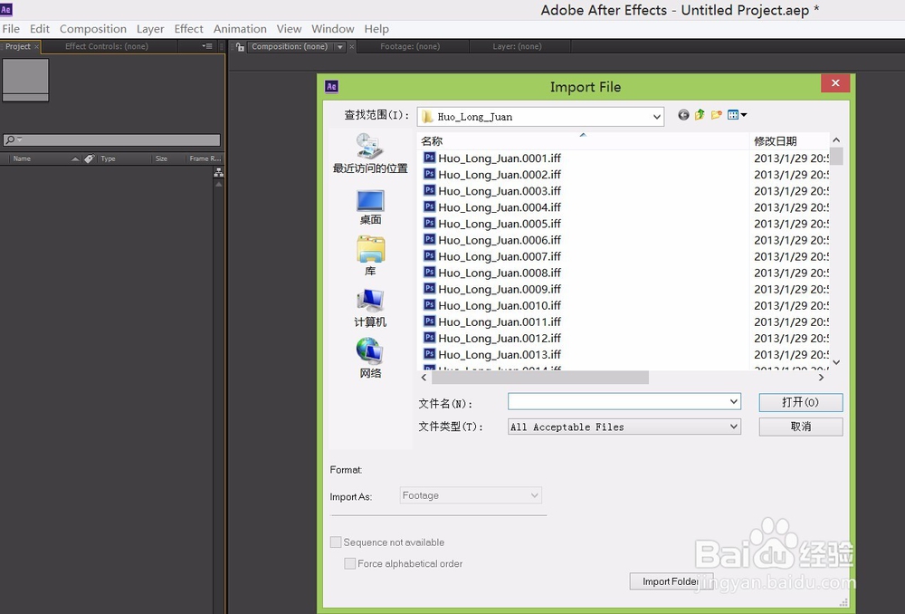Open the Window menu
This screenshot has width=905, height=614.
tap(333, 29)
